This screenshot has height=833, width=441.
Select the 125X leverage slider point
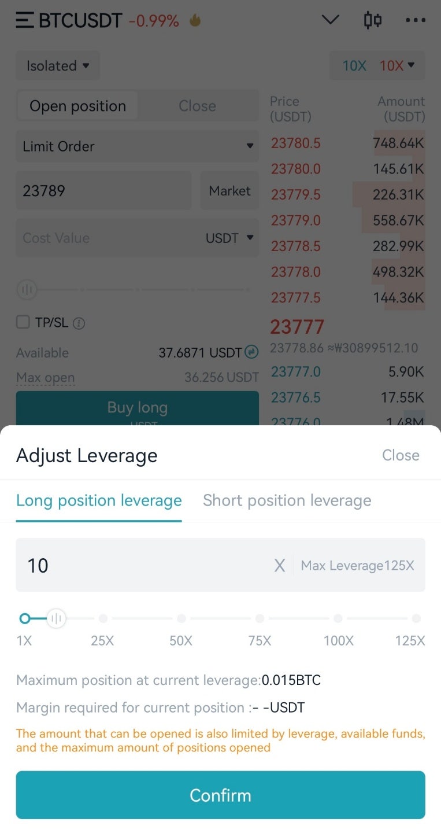416,619
